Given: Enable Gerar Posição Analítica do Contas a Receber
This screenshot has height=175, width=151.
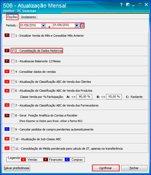Looking at the screenshot, I should point(13,115).
